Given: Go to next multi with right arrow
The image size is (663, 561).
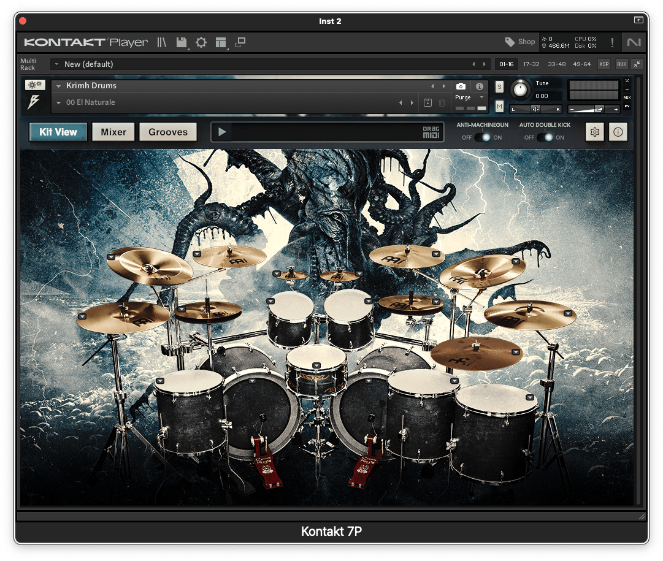Looking at the screenshot, I should click(x=485, y=64).
